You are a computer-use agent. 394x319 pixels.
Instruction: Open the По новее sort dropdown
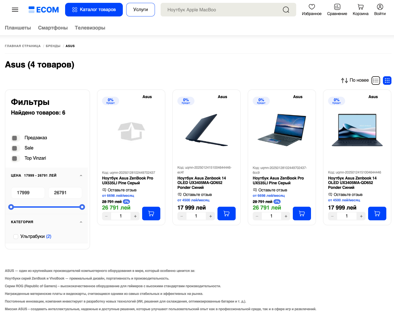click(x=355, y=81)
